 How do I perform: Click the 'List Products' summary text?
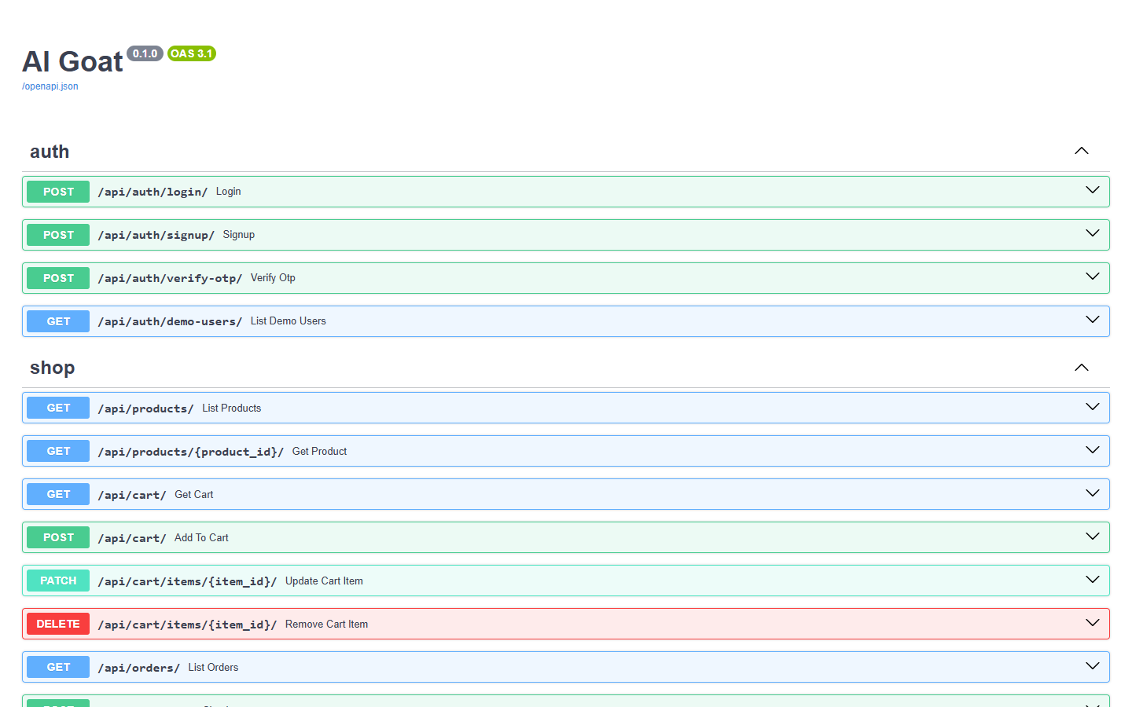click(x=231, y=408)
